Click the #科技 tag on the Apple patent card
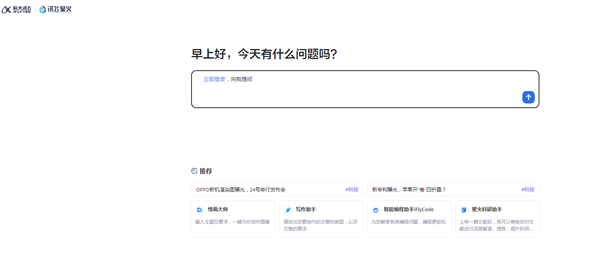Image resolution: width=599 pixels, height=271 pixels. (x=527, y=190)
